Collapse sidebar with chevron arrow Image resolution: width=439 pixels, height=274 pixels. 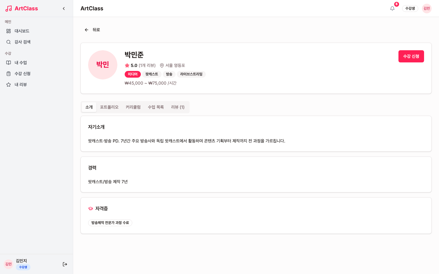pyautogui.click(x=64, y=9)
